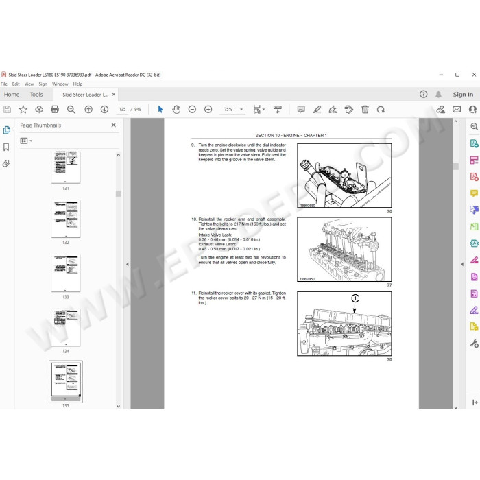Activate the Hand pan tool
Image resolution: width=480 pixels, height=480 pixels.
pyautogui.click(x=176, y=109)
